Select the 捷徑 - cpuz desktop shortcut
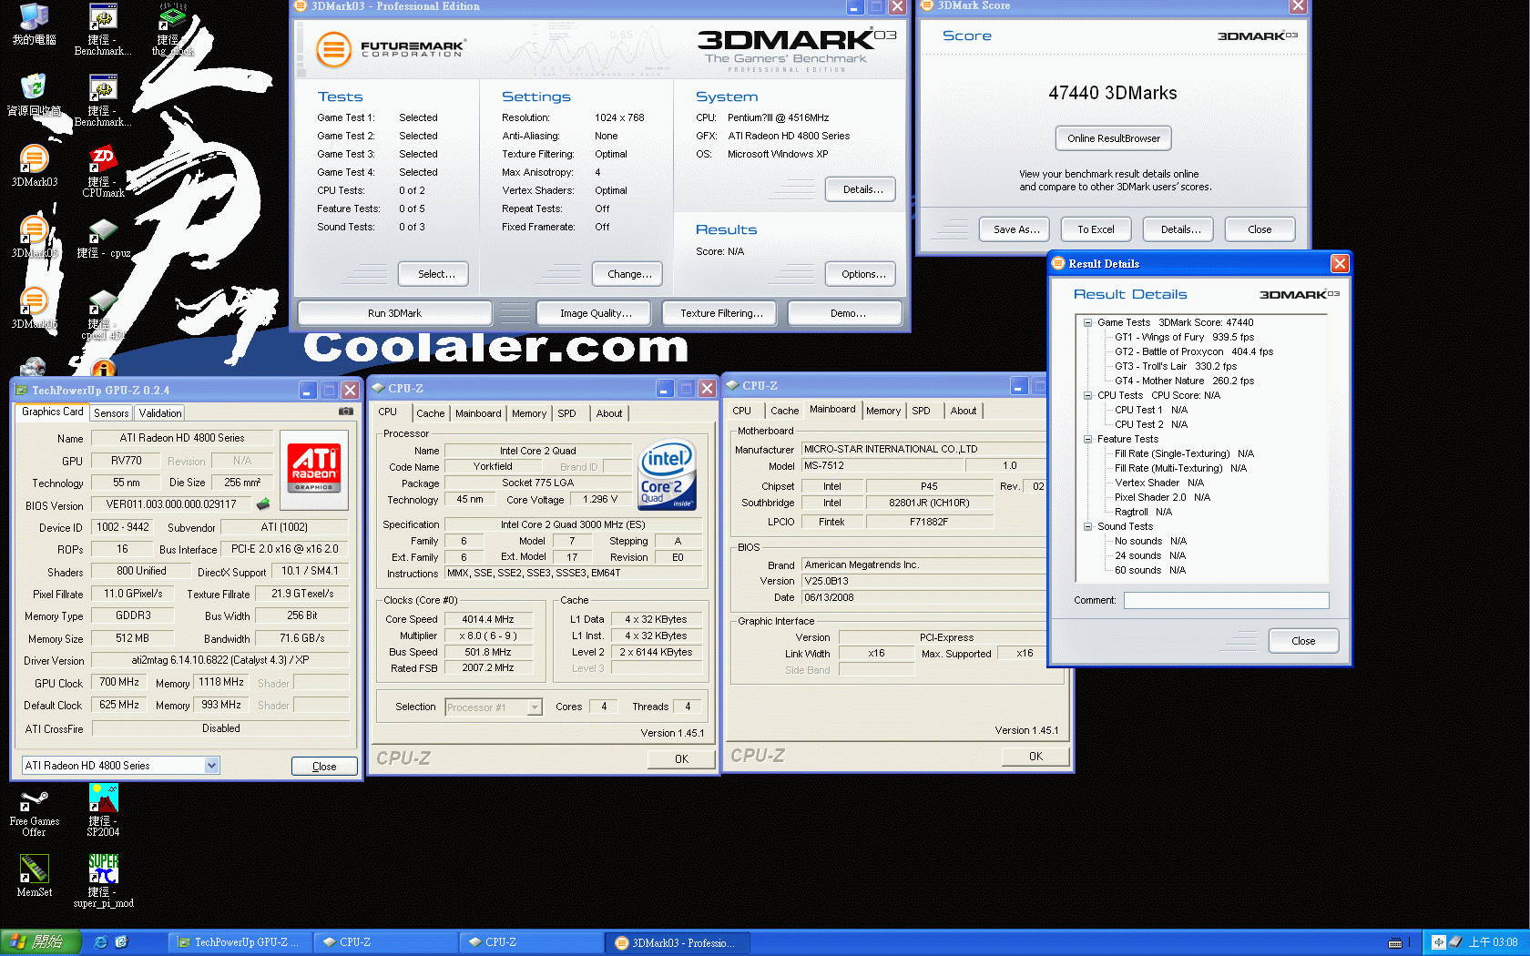 tap(103, 238)
